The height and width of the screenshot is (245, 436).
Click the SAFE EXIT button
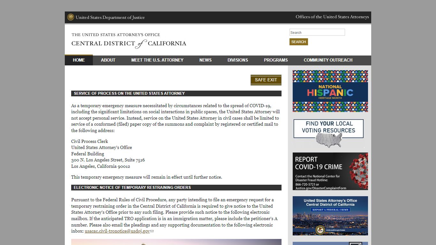[266, 80]
